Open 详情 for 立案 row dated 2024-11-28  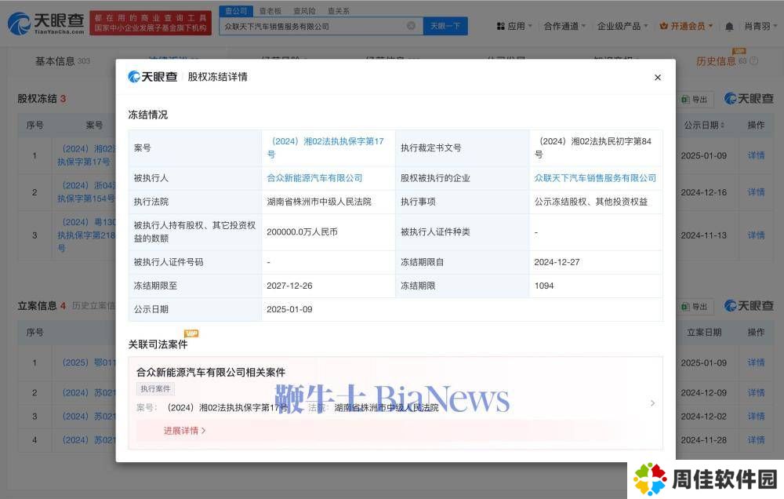[x=756, y=440]
